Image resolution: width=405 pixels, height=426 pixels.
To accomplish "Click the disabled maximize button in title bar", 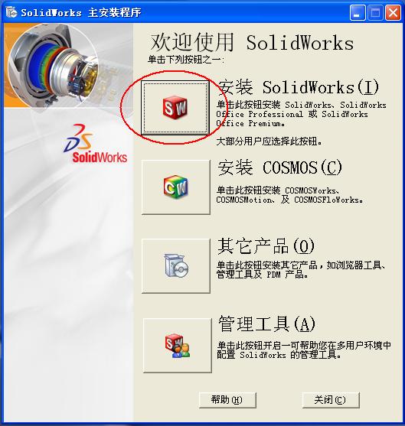I will tap(375, 13).
